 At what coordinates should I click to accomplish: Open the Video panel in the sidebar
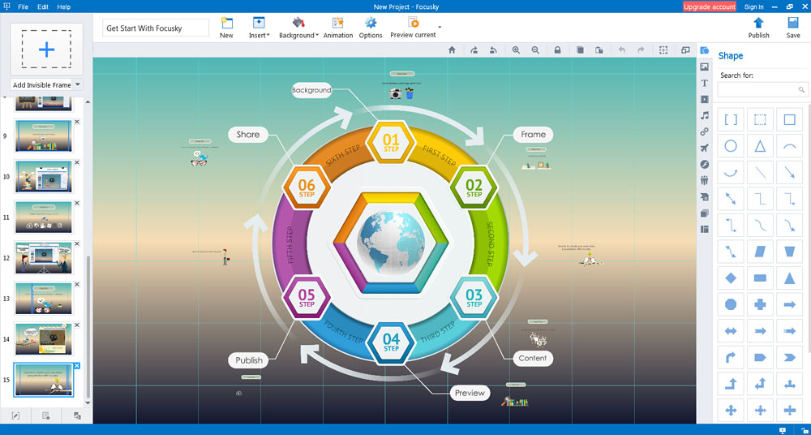coord(705,99)
